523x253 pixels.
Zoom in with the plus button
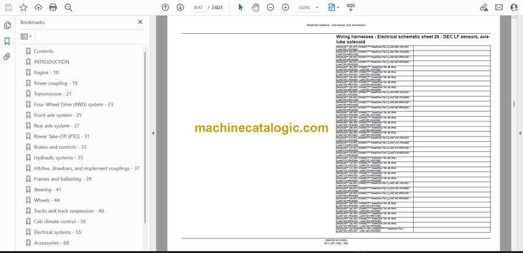[x=285, y=8]
